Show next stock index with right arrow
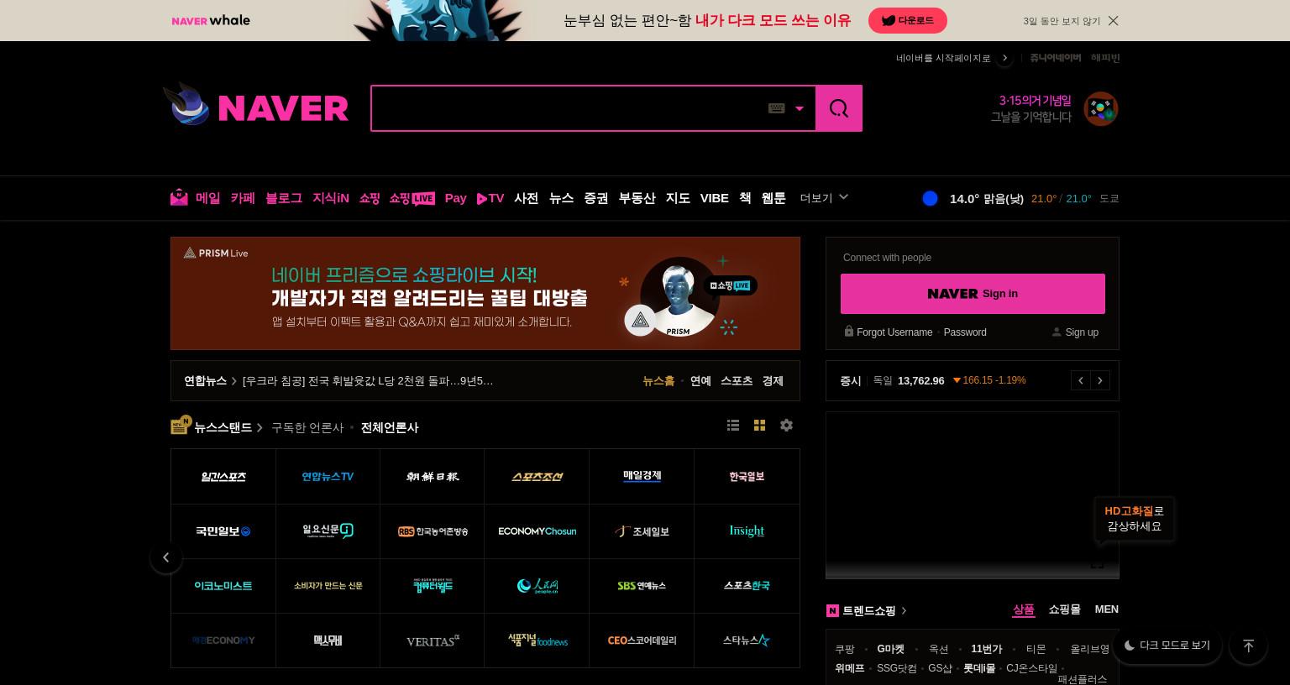This screenshot has height=685, width=1290. 1100,380
